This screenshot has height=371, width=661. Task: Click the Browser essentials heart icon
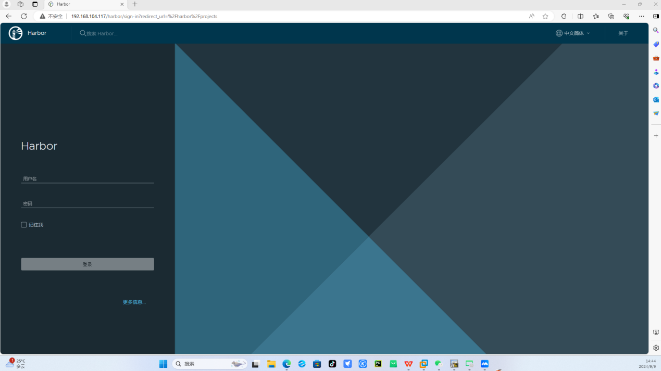click(627, 16)
